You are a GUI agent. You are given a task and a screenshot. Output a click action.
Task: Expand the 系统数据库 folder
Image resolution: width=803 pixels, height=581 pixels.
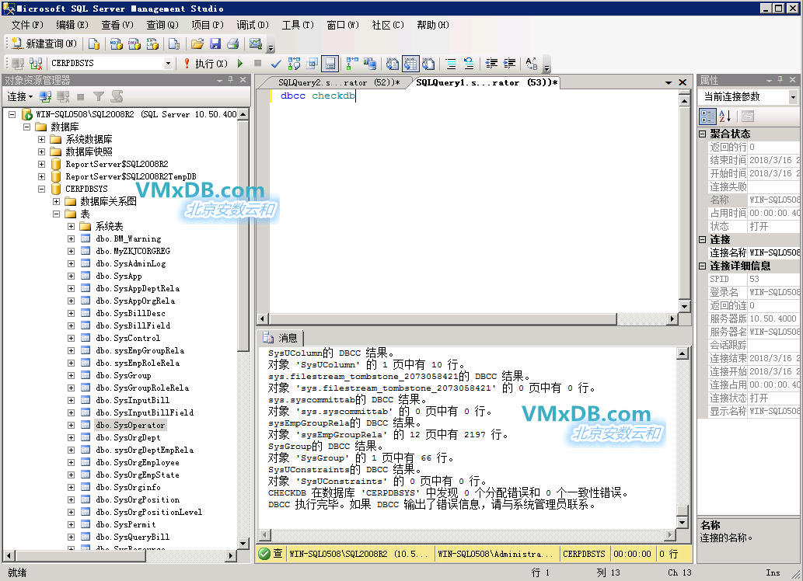tap(41, 139)
